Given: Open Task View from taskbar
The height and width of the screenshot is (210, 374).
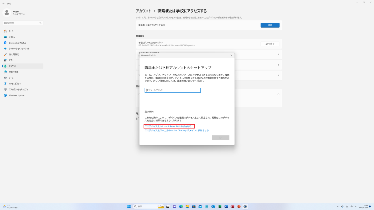Looking at the screenshot, I should click(168, 206).
